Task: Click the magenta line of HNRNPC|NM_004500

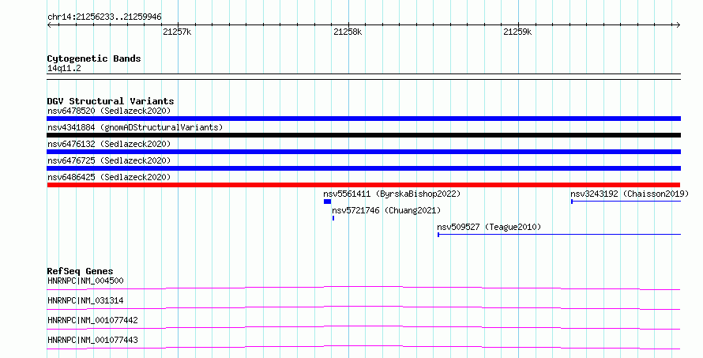Action: pos(363,288)
